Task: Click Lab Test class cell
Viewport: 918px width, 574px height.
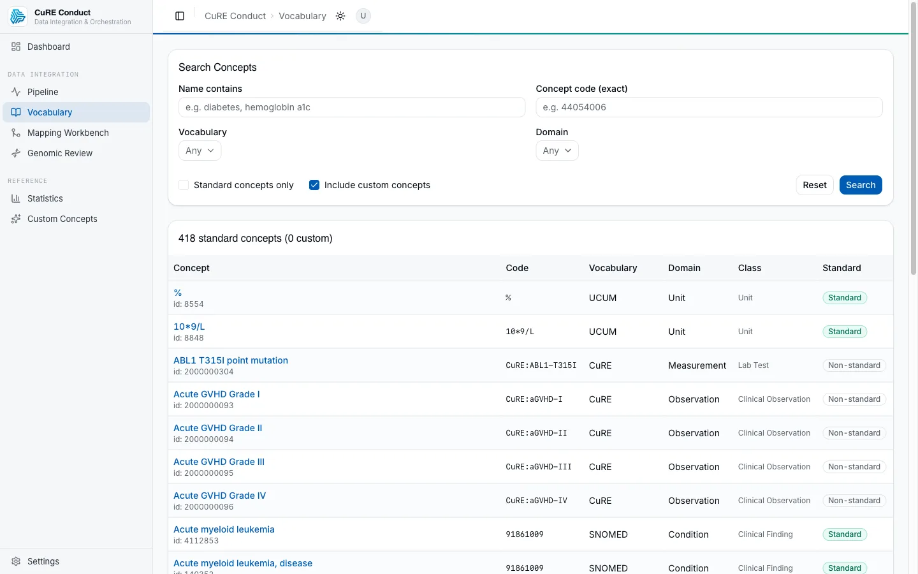Action: [x=754, y=365]
